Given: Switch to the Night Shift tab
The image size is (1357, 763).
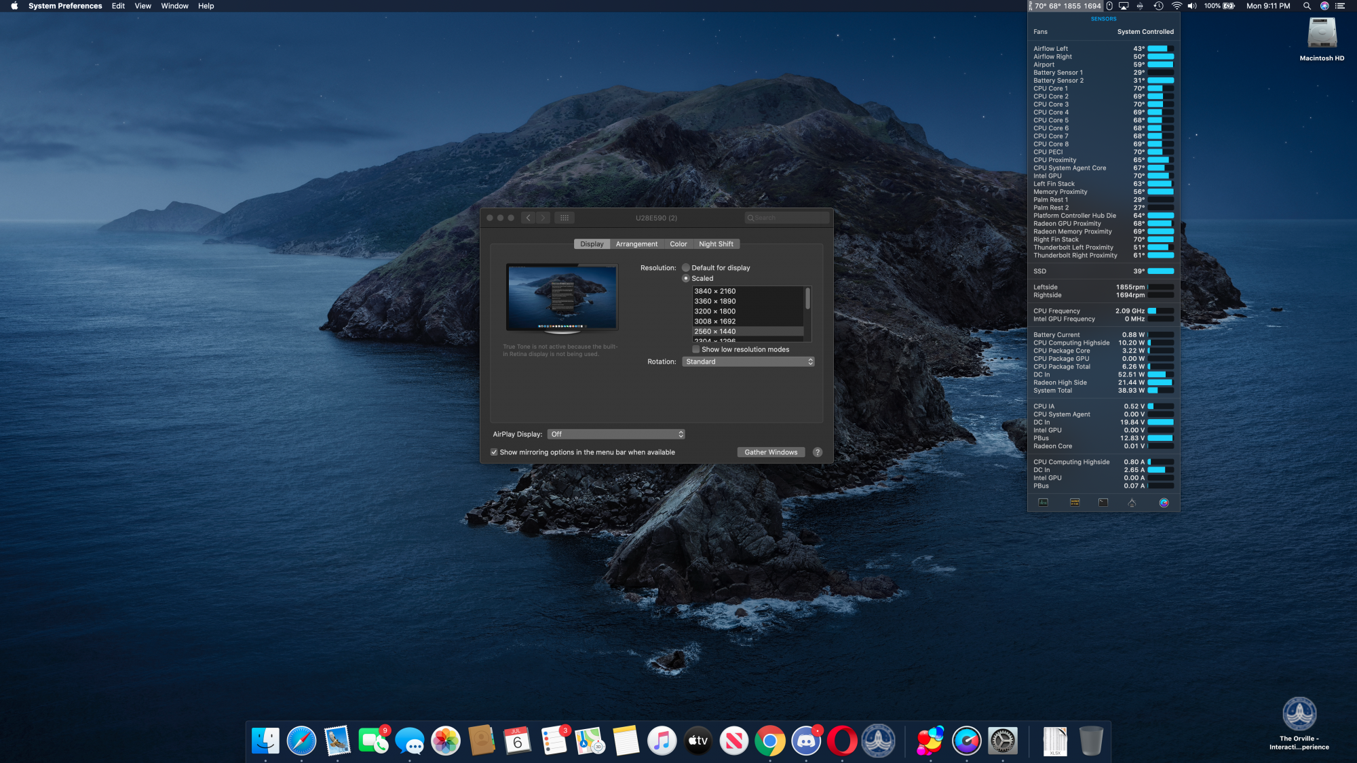Looking at the screenshot, I should (x=716, y=244).
